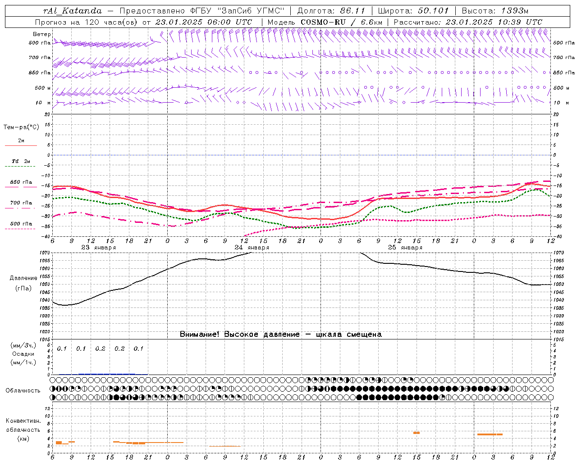Click the provider text ФГБУ "ЗапСиб УГМС"
The height and width of the screenshot is (461, 577).
[237, 11]
